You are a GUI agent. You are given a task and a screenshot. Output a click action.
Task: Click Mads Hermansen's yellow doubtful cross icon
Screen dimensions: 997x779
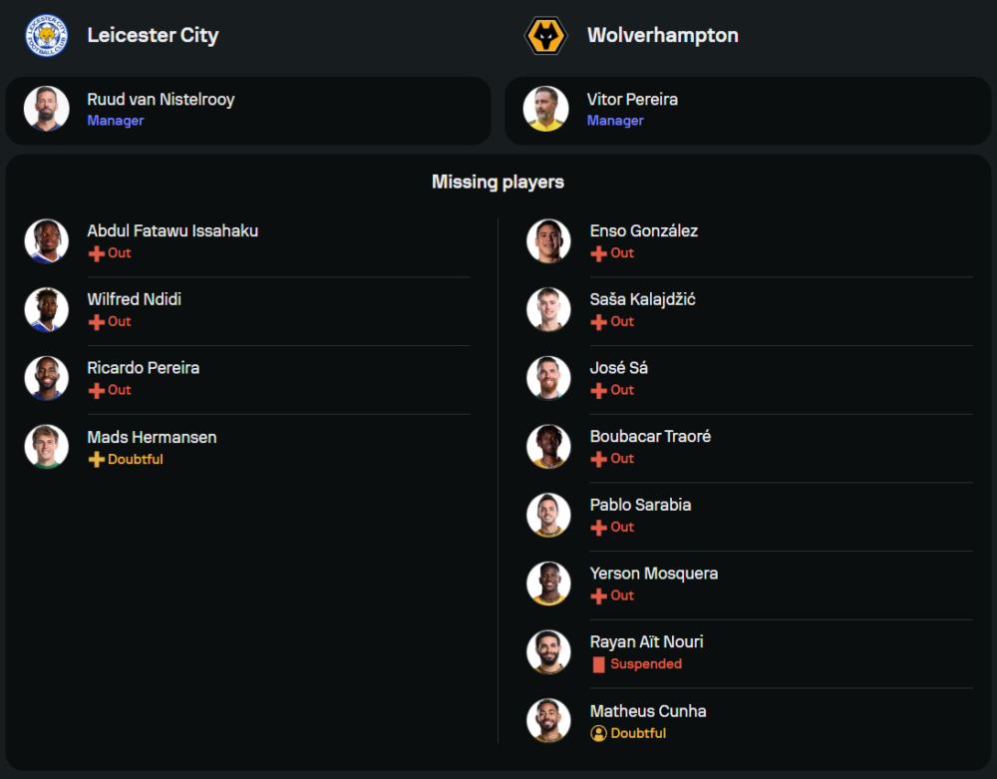97,460
